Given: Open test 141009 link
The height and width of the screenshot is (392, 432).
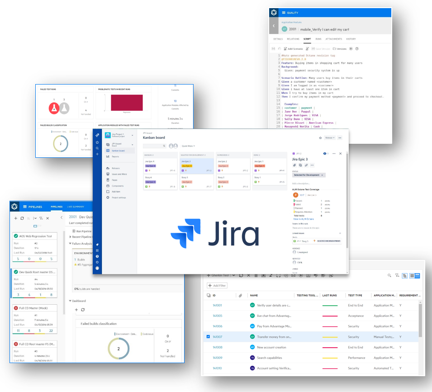Looking at the screenshot, I should tap(218, 358).
